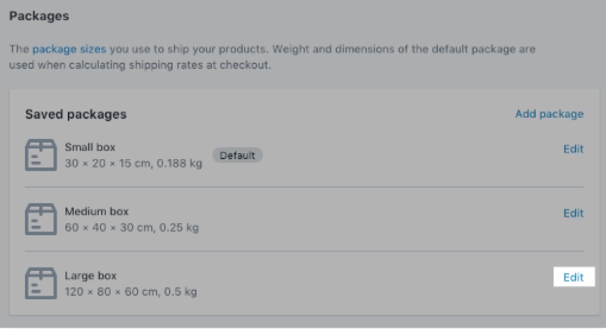606x329 pixels.
Task: Click the Packages section heading
Action: point(39,16)
